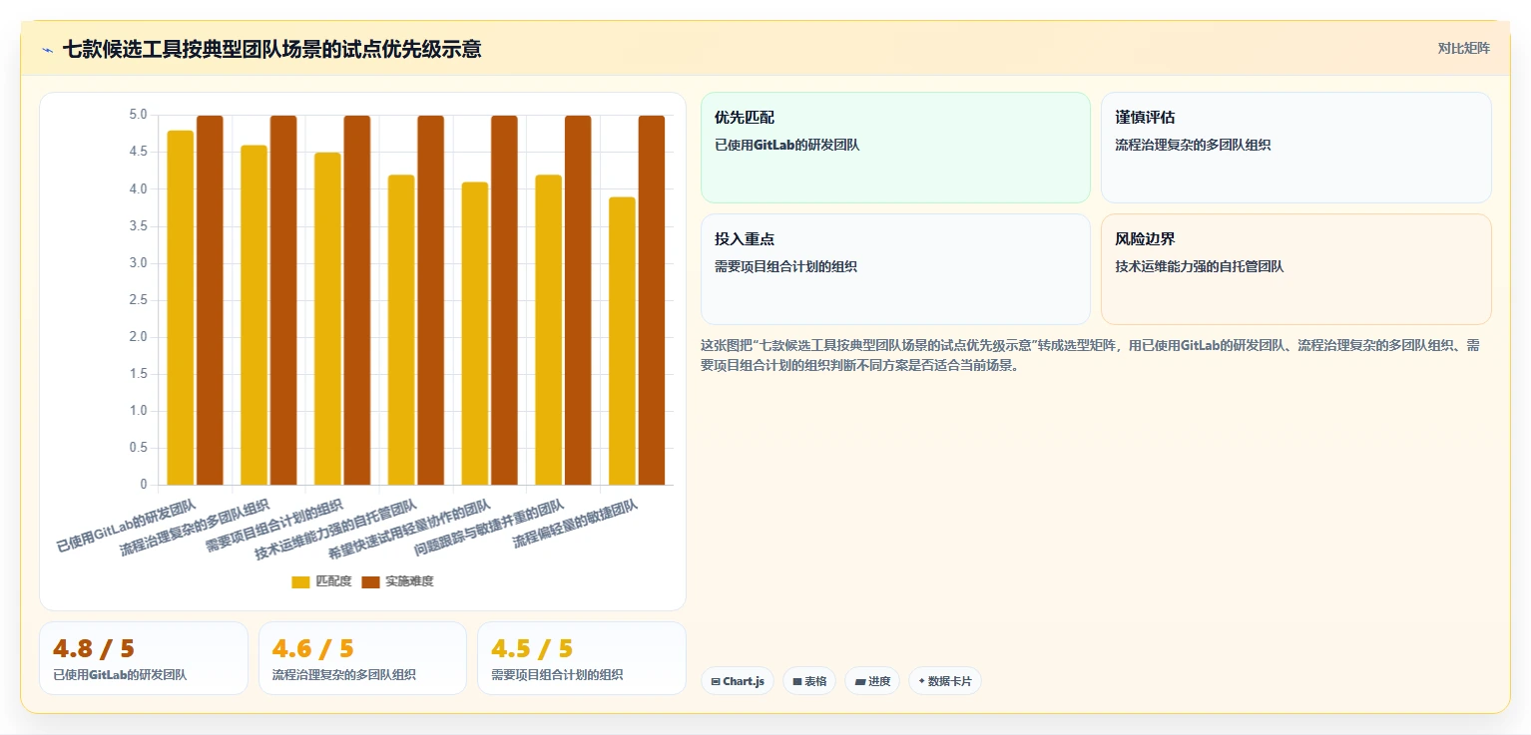
Task: Click the y-axis value 2.5
Action: click(x=138, y=300)
